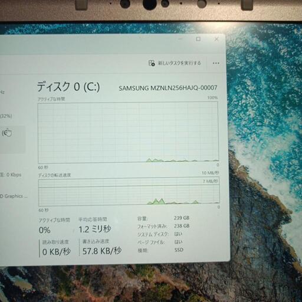Click the 239 GB capacity value
This screenshot has width=302, height=302.
tap(182, 218)
